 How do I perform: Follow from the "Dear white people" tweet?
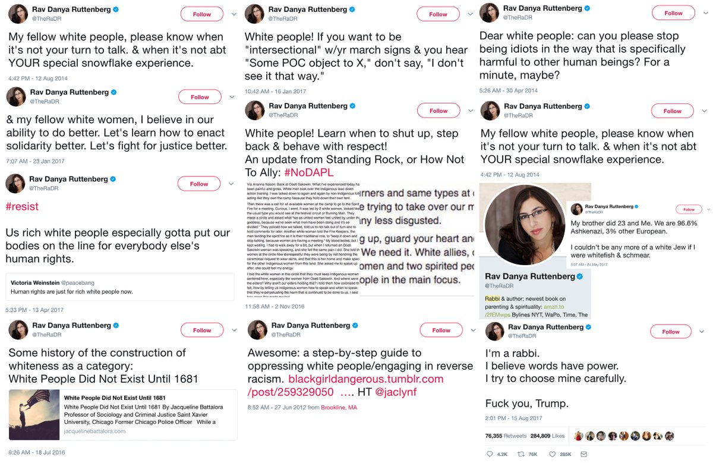click(x=673, y=13)
